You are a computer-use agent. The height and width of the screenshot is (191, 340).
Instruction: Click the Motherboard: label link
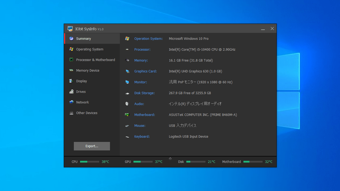145,115
